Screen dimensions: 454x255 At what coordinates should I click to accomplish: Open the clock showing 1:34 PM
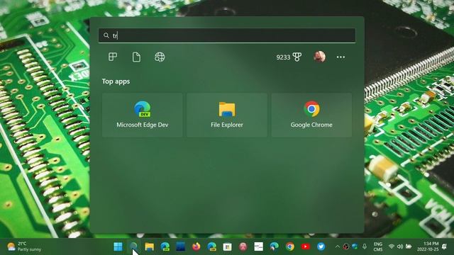pos(428,246)
